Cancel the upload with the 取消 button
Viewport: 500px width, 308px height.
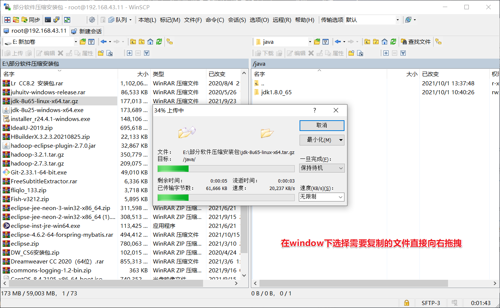click(x=321, y=125)
